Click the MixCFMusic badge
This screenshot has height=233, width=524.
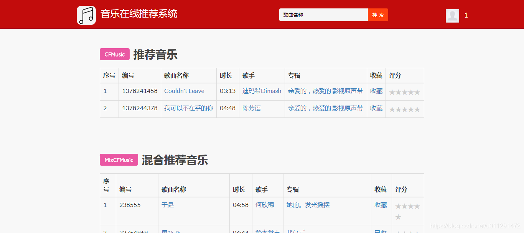(119, 160)
